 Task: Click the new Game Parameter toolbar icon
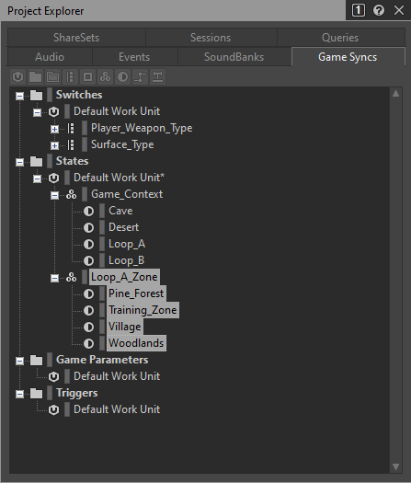pyautogui.click(x=141, y=76)
